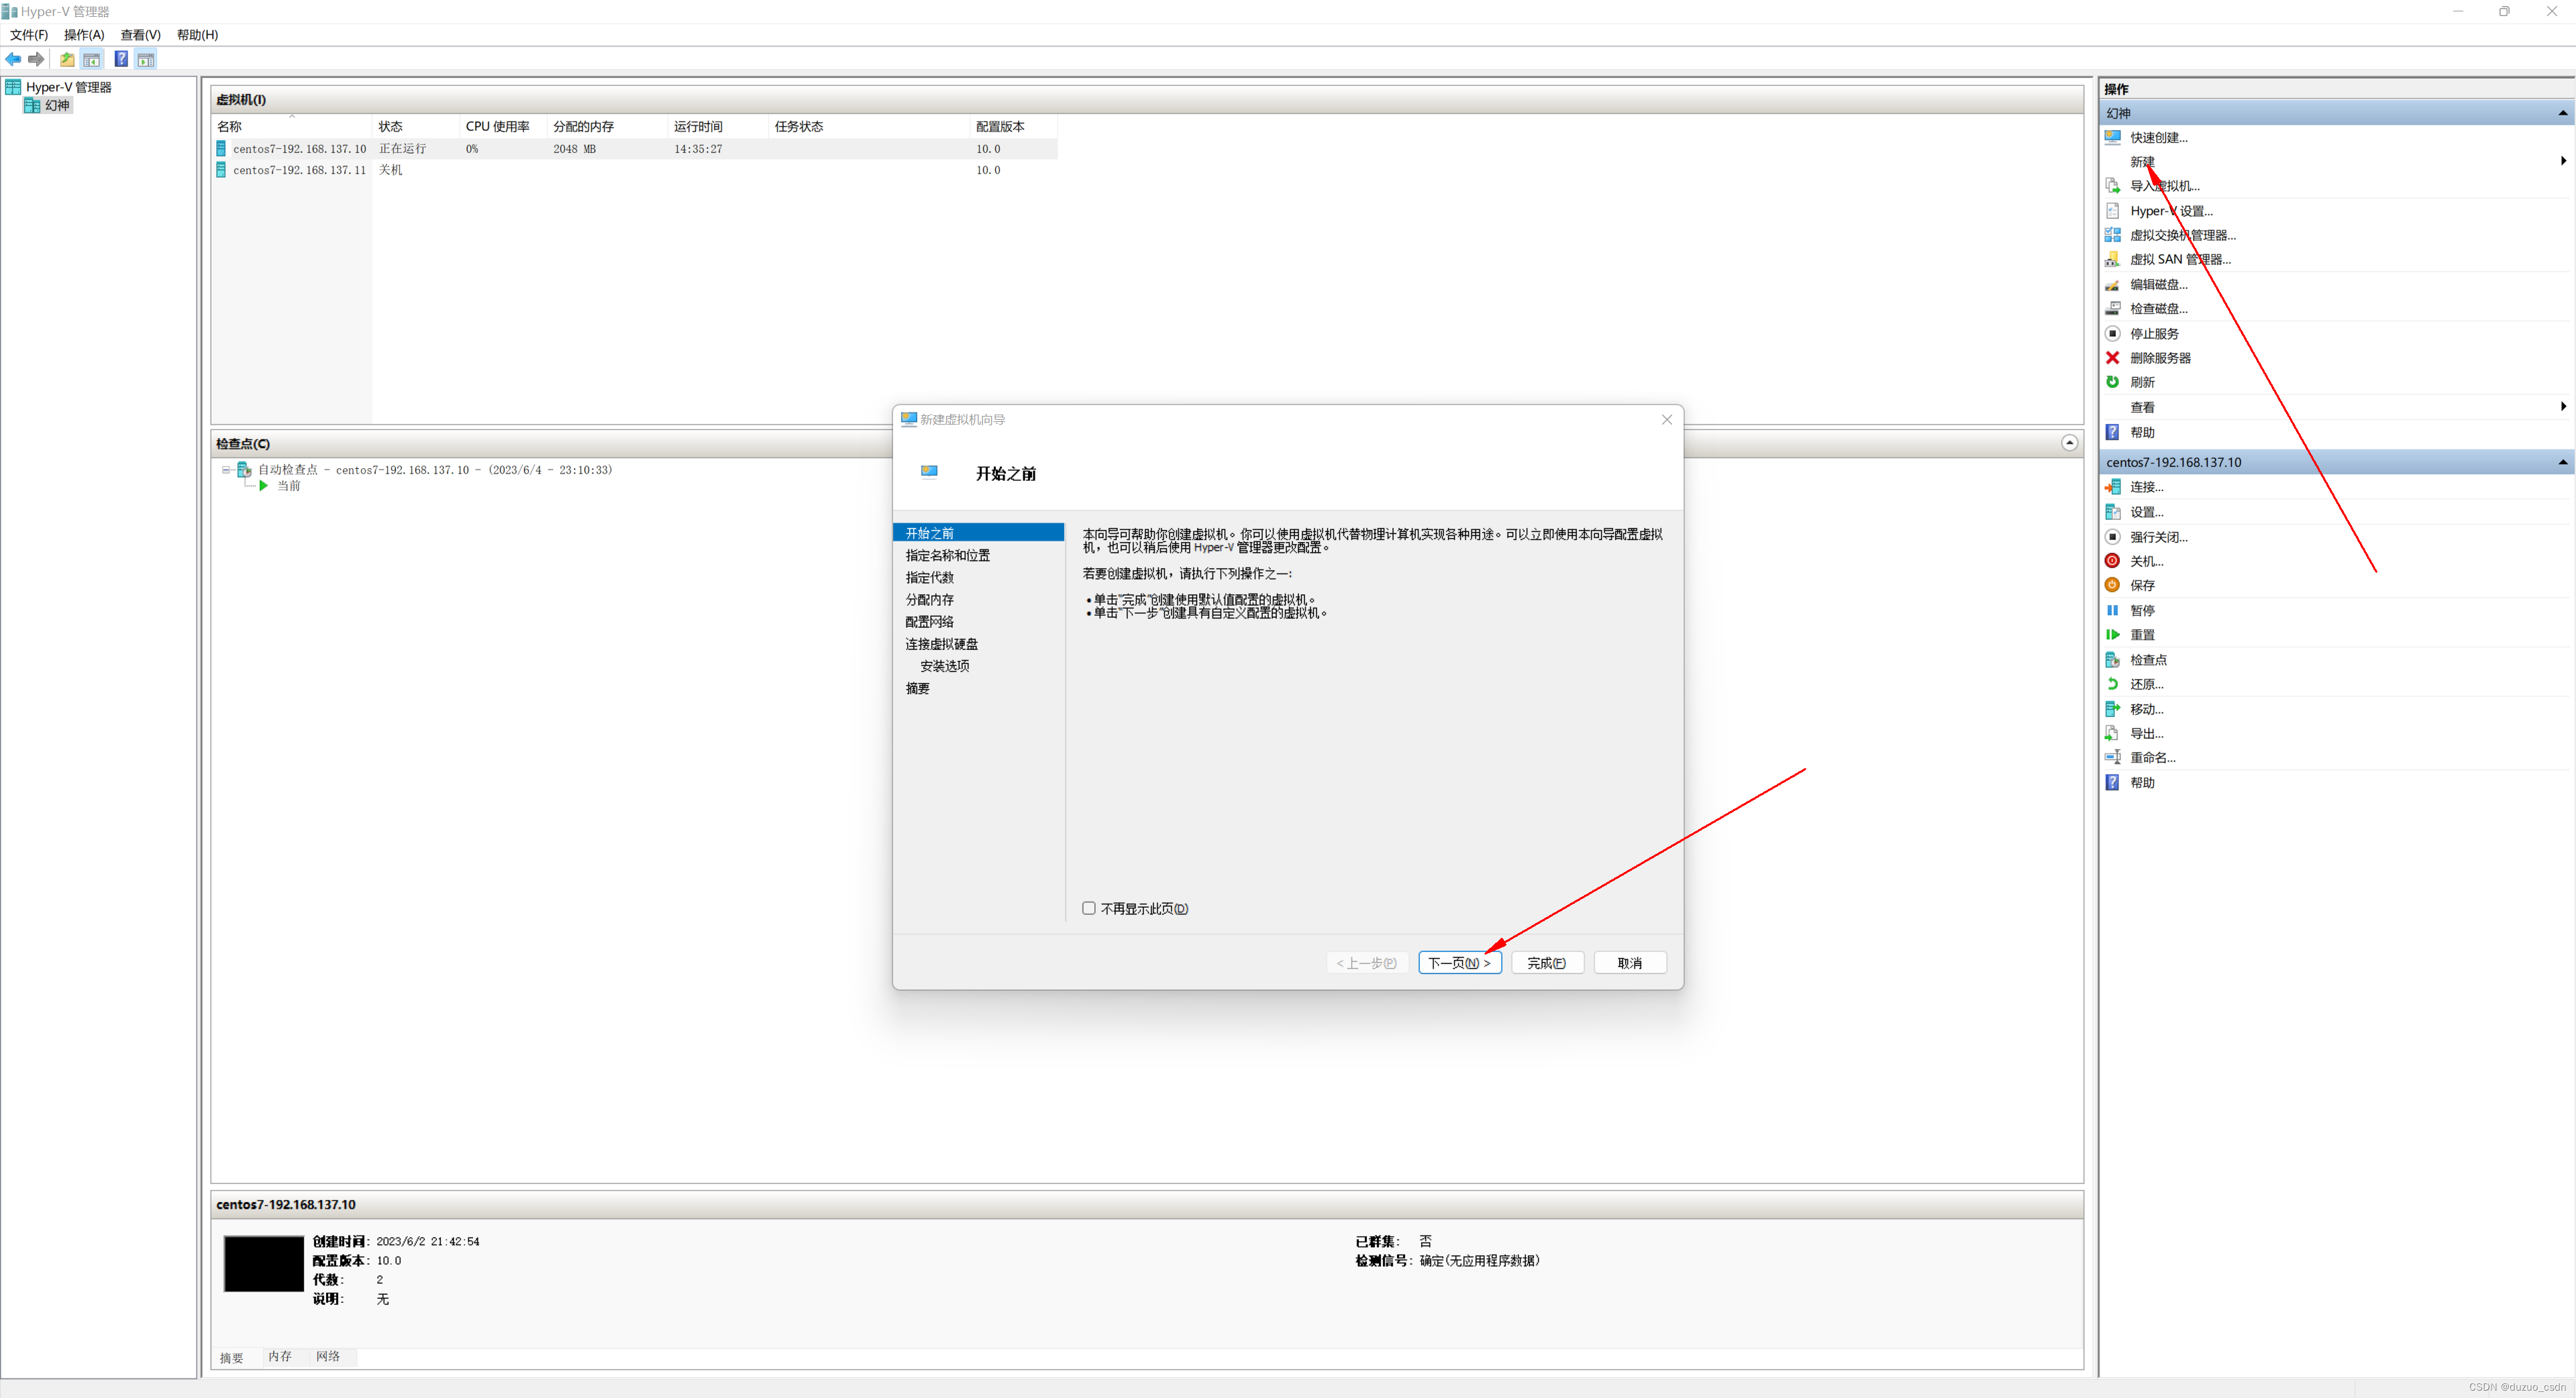Open Hyper-V 设置 from actions pane
Screen dimensions: 2576x1398
pyautogui.click(x=2171, y=211)
